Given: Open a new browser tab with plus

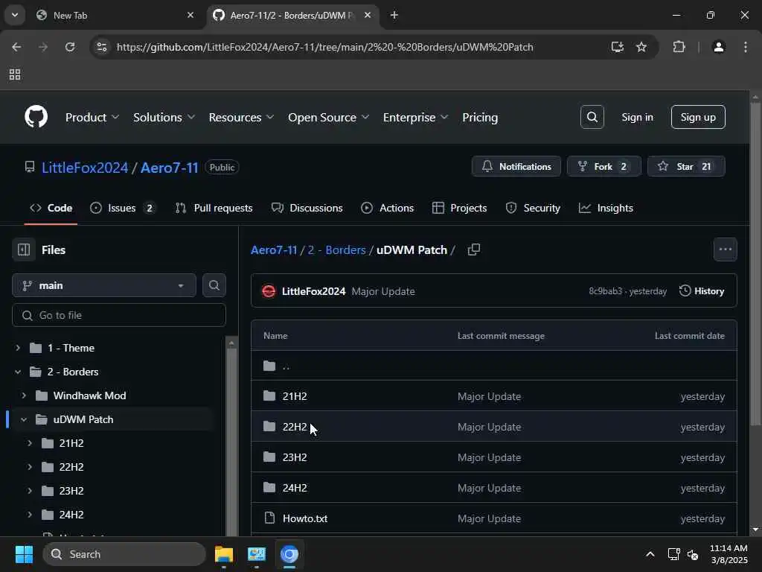Looking at the screenshot, I should tap(394, 15).
